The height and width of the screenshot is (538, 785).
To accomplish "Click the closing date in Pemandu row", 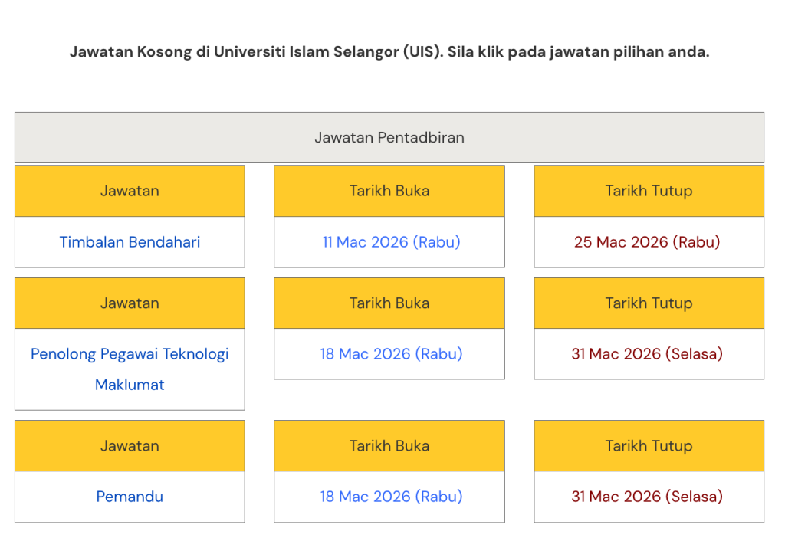I will (647, 497).
